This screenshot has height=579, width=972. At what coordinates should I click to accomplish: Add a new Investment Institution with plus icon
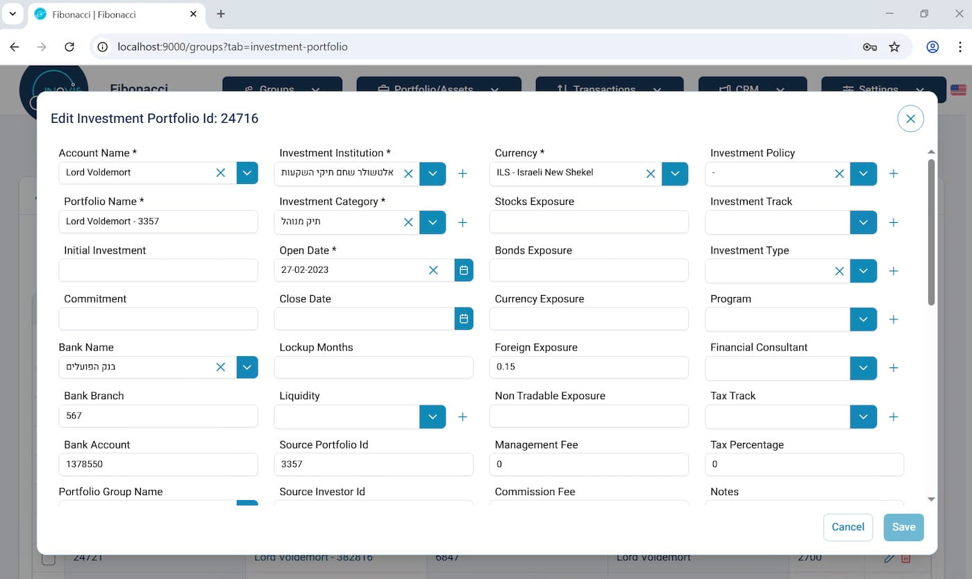coord(462,174)
